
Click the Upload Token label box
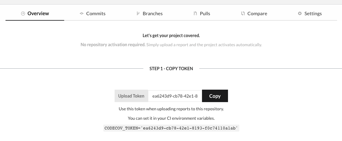tap(131, 96)
